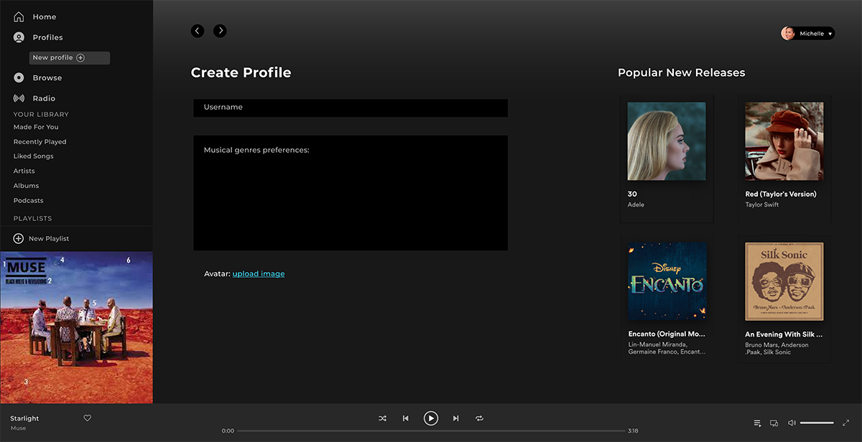Click the Home icon in sidebar
The height and width of the screenshot is (442, 862).
(19, 17)
